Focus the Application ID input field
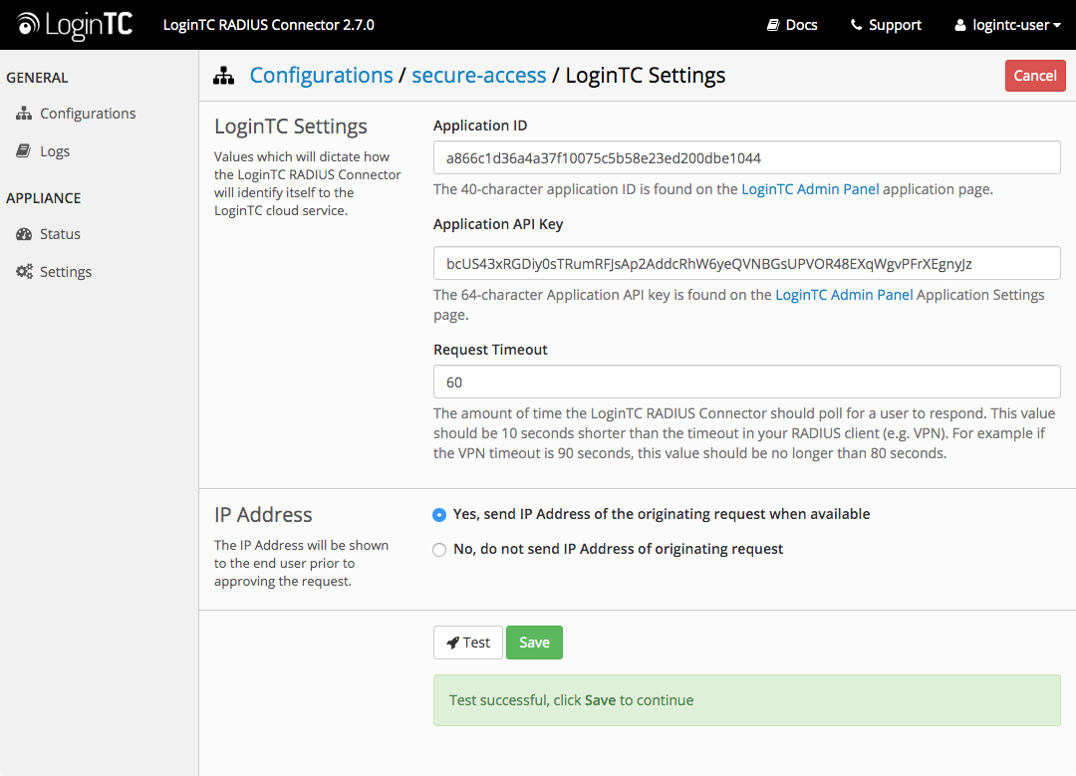Screen dimensions: 1076x776 point(746,157)
